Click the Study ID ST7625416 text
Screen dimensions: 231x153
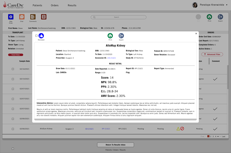(x=135, y=58)
